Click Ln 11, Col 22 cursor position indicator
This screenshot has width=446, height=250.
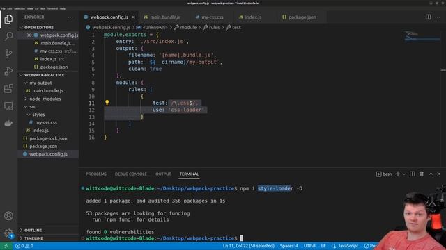pyautogui.click(x=249, y=246)
